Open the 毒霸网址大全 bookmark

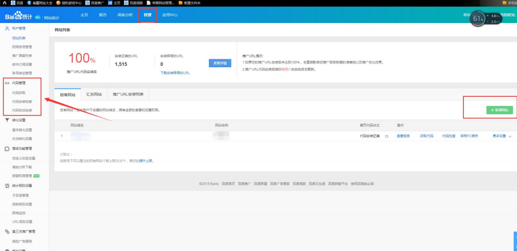(x=40, y=3)
